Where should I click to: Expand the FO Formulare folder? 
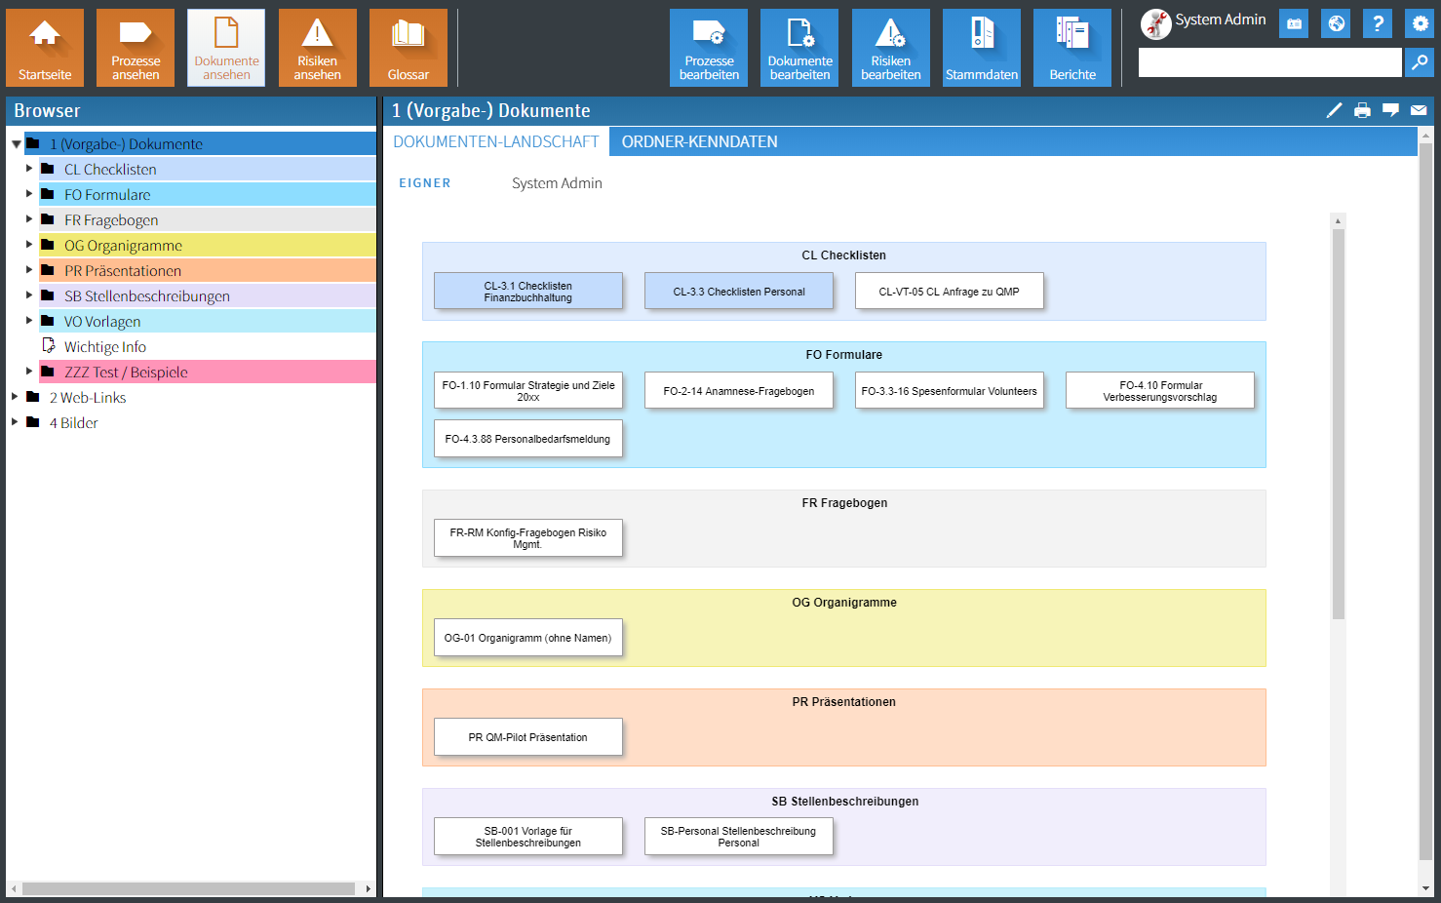(x=30, y=194)
